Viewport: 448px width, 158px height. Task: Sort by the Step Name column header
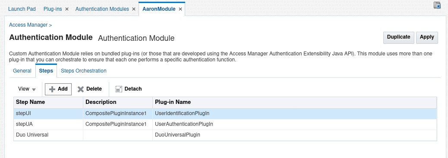pos(48,102)
